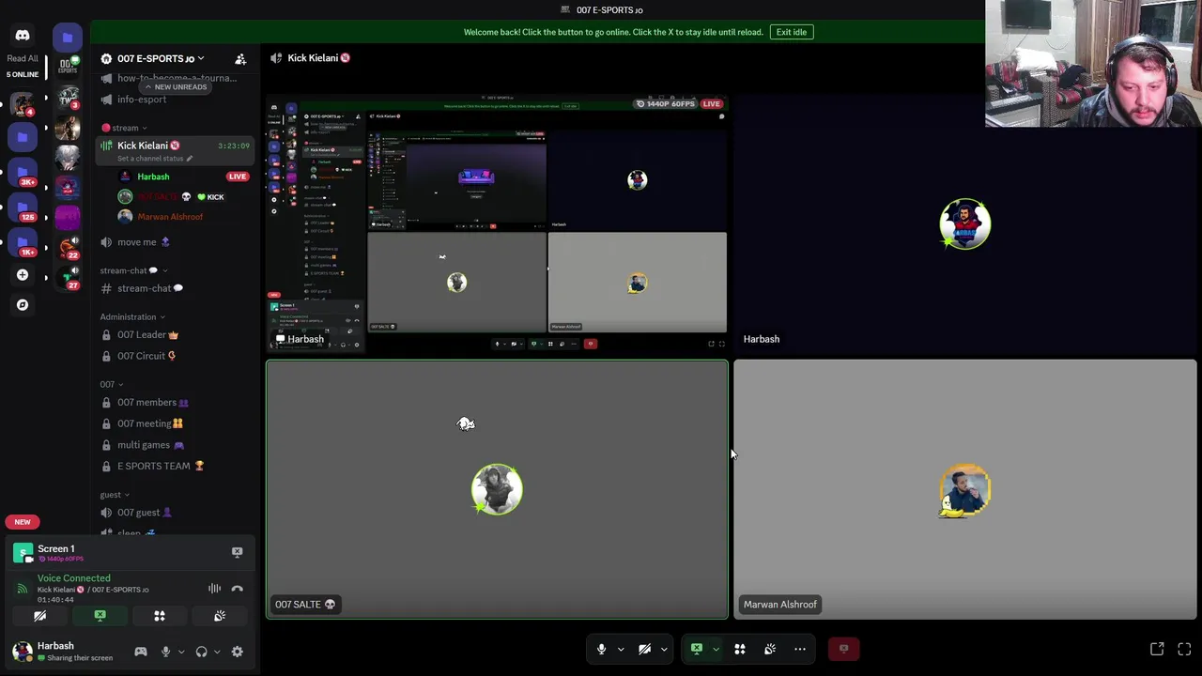Join the 007 members voice channel
The image size is (1202, 676).
[x=175, y=402]
